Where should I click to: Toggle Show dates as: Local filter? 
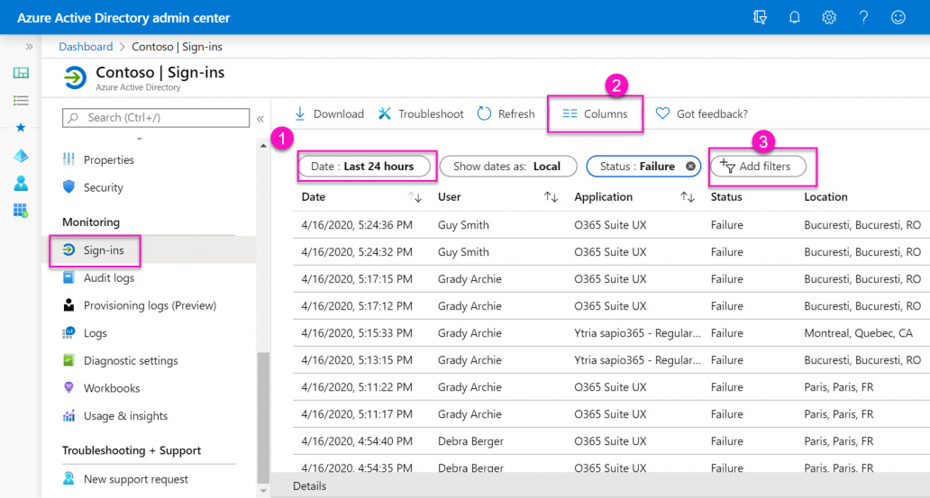click(507, 167)
